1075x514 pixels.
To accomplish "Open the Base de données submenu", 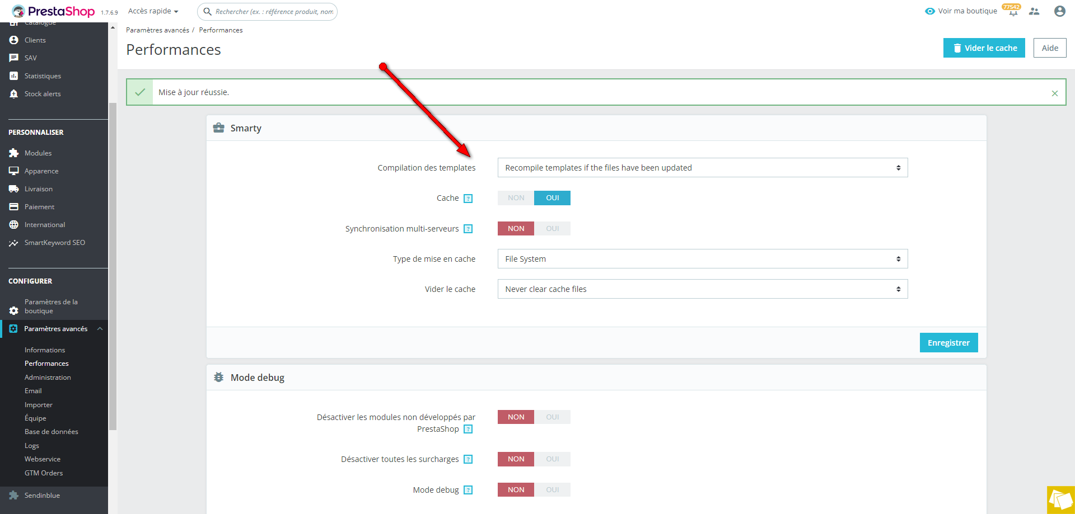I will click(52, 432).
